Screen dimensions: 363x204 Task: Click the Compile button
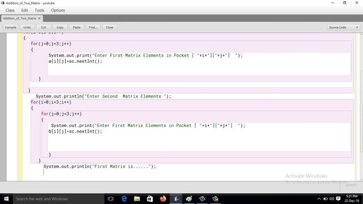(x=11, y=27)
